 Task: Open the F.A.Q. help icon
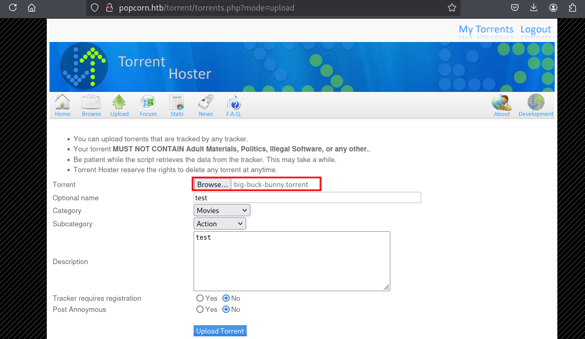(x=233, y=105)
